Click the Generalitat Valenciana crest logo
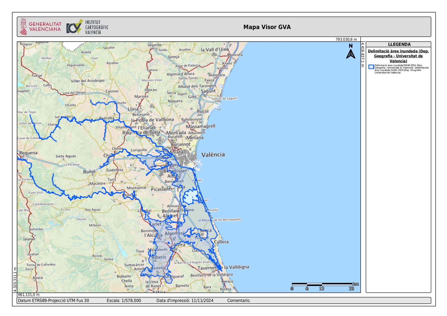The height and width of the screenshot is (316, 447). pyautogui.click(x=23, y=26)
